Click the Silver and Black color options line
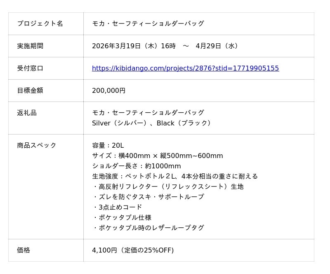 [153, 123]
